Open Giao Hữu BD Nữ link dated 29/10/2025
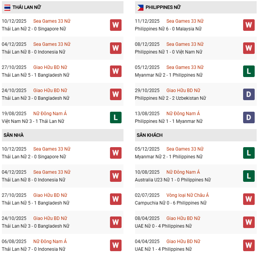 click(x=183, y=91)
